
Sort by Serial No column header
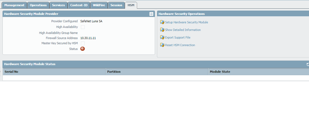point(54,72)
